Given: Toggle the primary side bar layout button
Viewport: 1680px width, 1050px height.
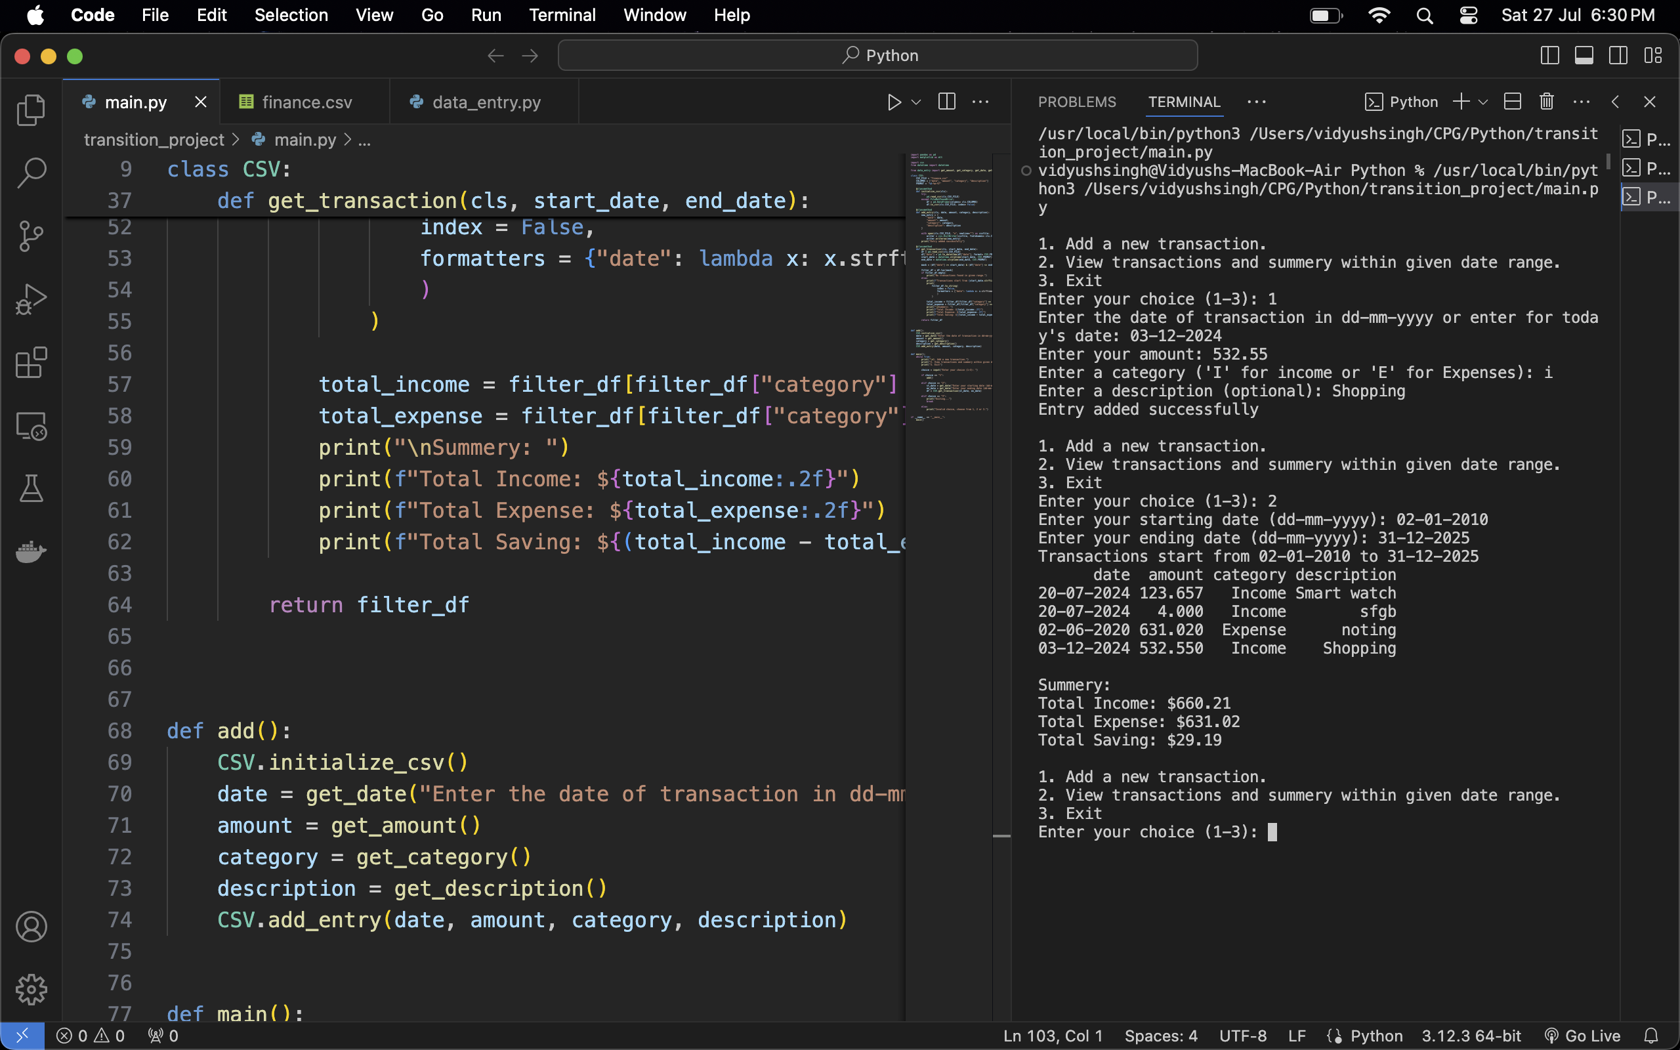Looking at the screenshot, I should click(x=1549, y=56).
